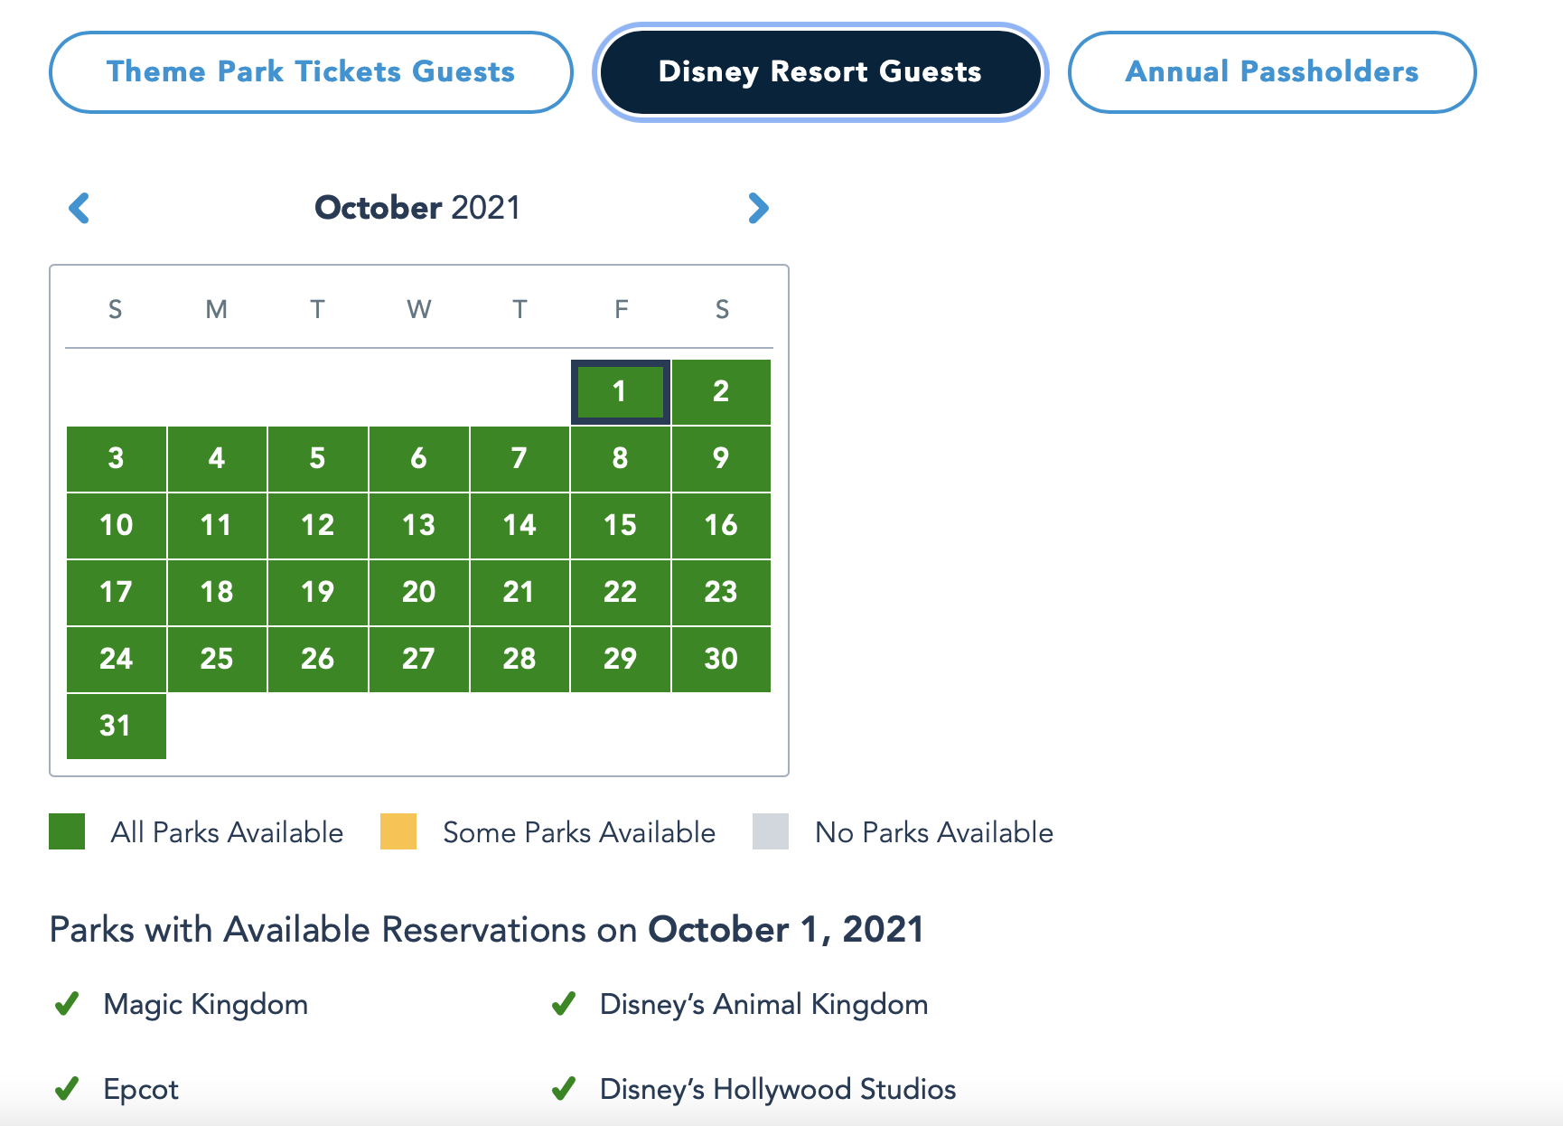Choose October 20 date cell
Screen dimensions: 1563x1126
[x=418, y=592]
